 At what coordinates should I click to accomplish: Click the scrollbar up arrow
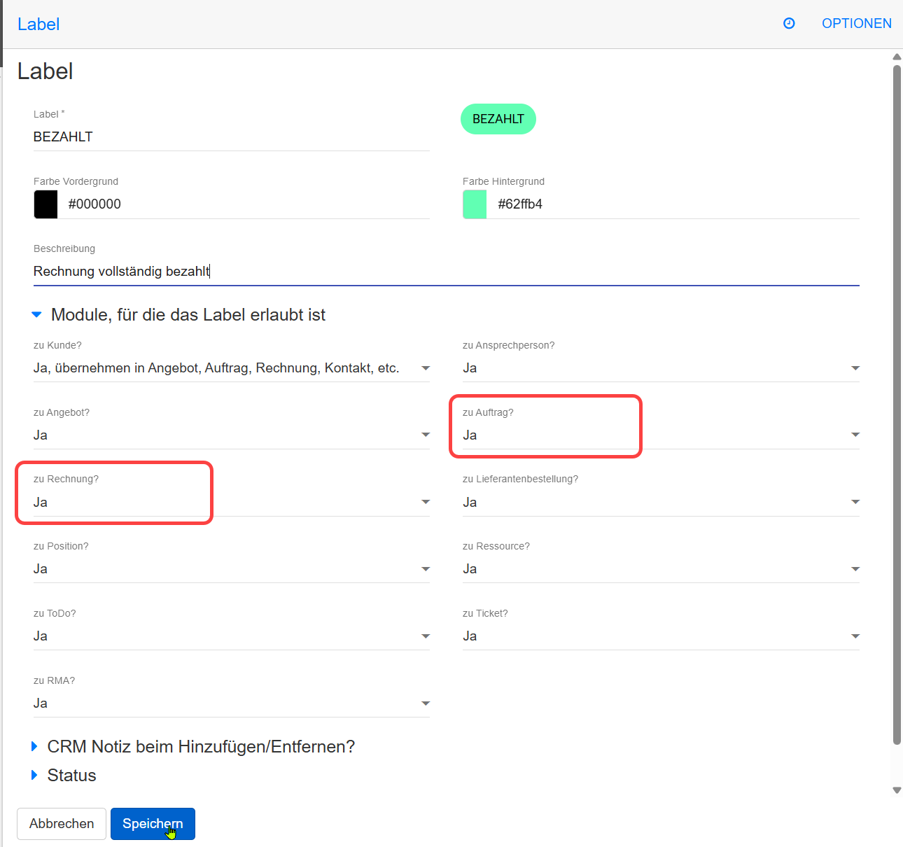[897, 57]
